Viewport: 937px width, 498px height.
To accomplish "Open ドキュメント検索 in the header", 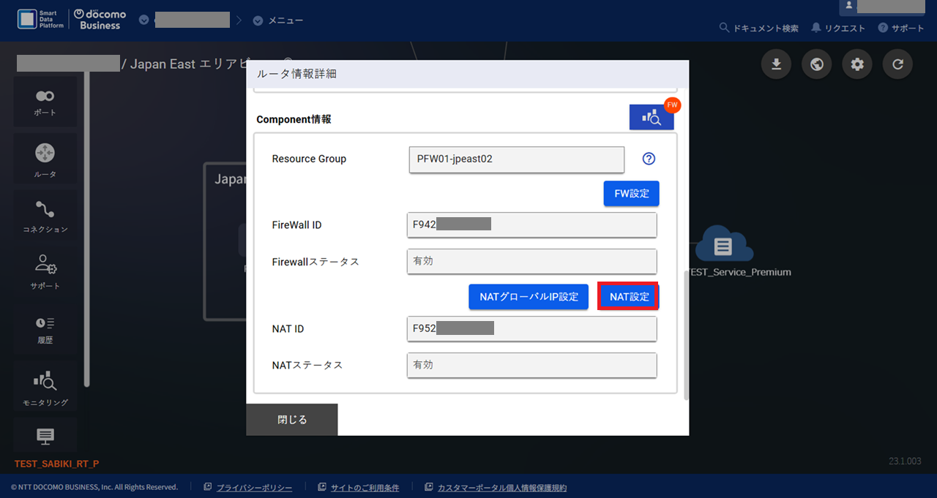I will 760,28.
